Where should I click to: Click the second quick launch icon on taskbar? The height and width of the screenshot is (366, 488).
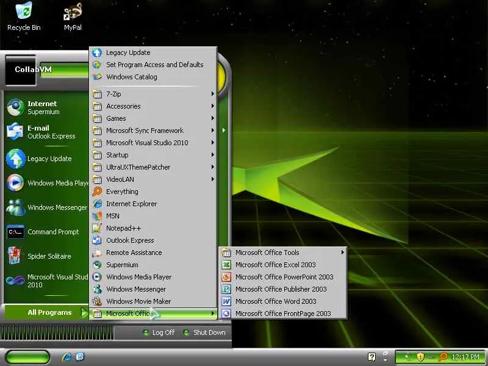click(x=80, y=357)
